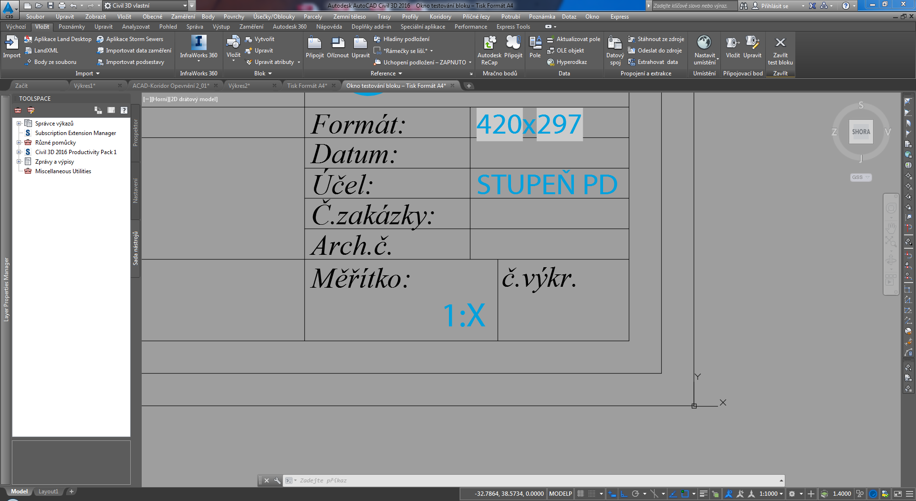Viewport: 916px width, 501px height.
Task: Click Aplikace Land Desktop button
Action: (58, 39)
